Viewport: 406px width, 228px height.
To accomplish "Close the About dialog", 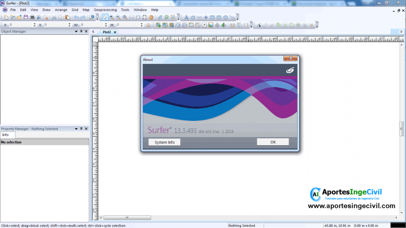I will (x=290, y=58).
